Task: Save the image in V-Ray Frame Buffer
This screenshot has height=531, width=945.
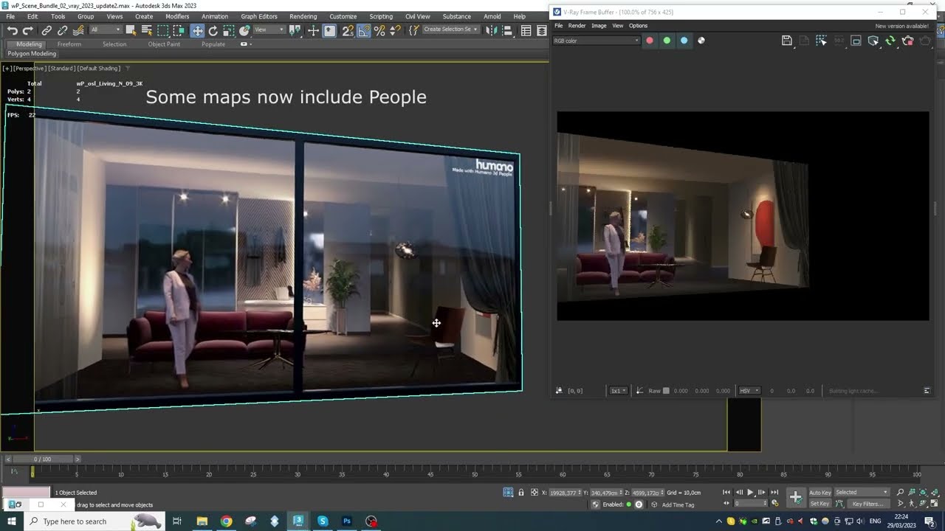Action: [786, 41]
